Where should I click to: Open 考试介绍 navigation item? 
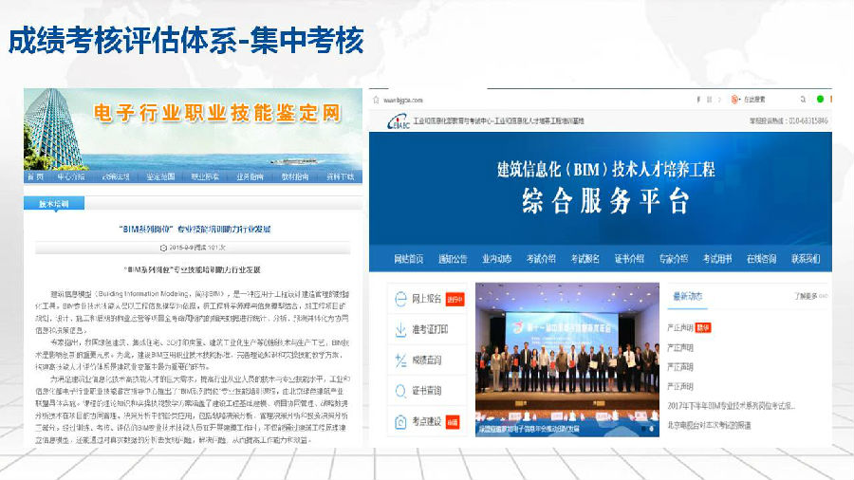tap(541, 259)
